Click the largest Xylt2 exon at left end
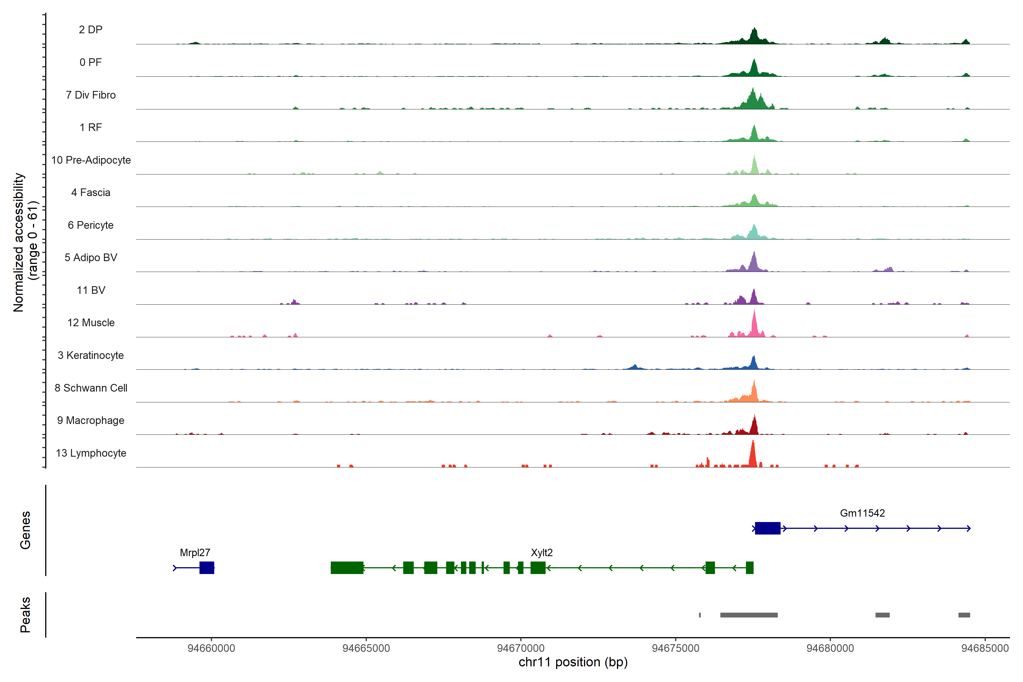This screenshot has width=1023, height=682. pyautogui.click(x=347, y=567)
